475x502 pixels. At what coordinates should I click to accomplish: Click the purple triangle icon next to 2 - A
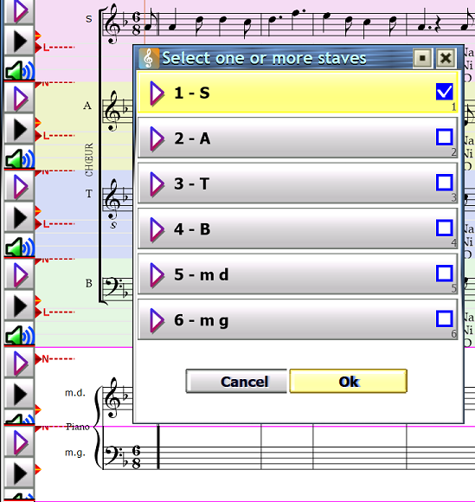point(157,138)
